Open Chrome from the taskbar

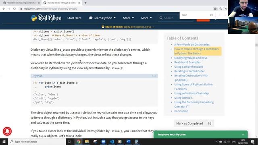point(79,141)
